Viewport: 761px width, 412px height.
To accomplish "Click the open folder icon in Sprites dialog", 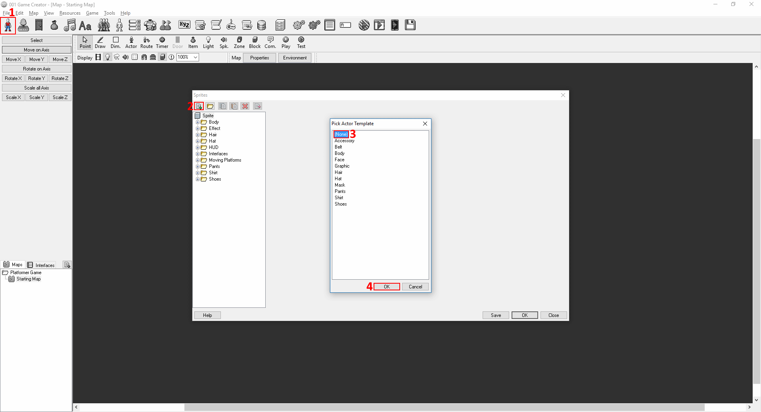I will tap(210, 106).
